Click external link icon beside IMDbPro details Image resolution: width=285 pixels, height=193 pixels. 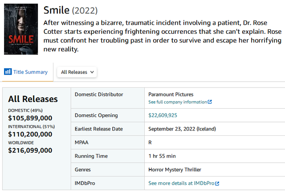point(217,183)
